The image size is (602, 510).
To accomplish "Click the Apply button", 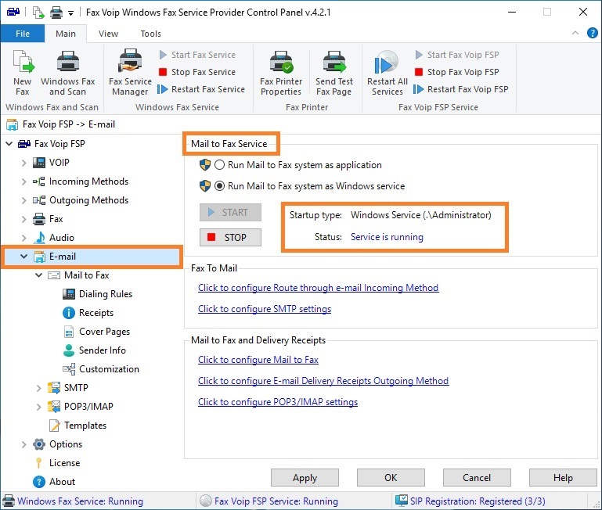I will coord(305,478).
